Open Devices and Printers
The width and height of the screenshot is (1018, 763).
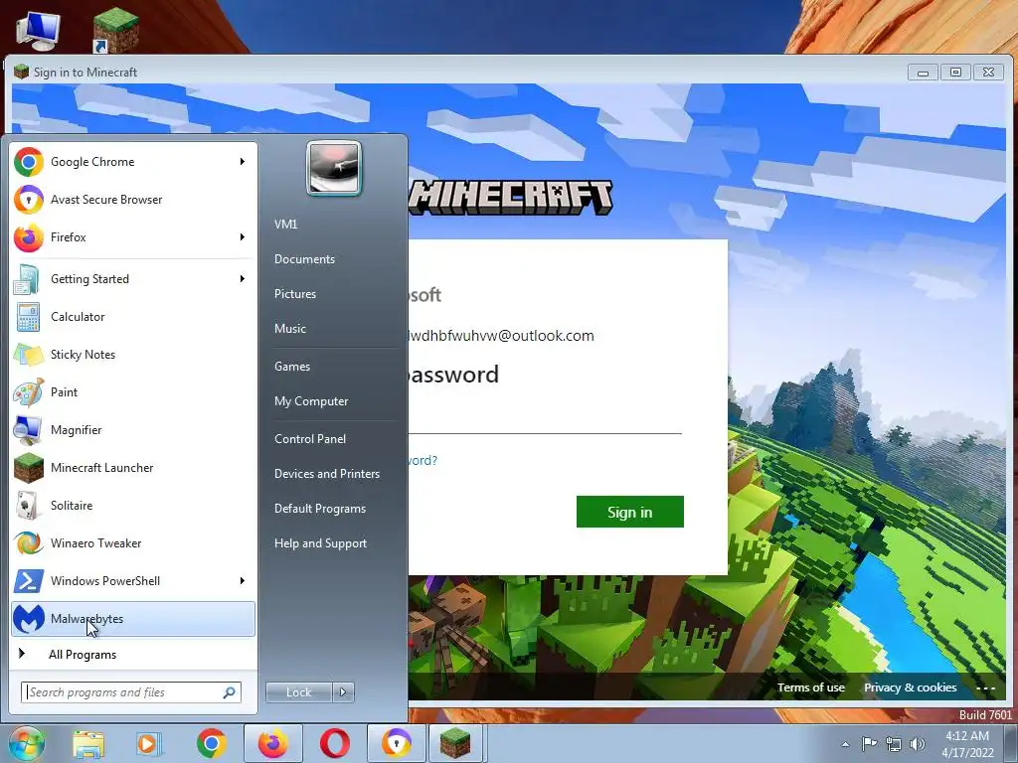pos(326,474)
